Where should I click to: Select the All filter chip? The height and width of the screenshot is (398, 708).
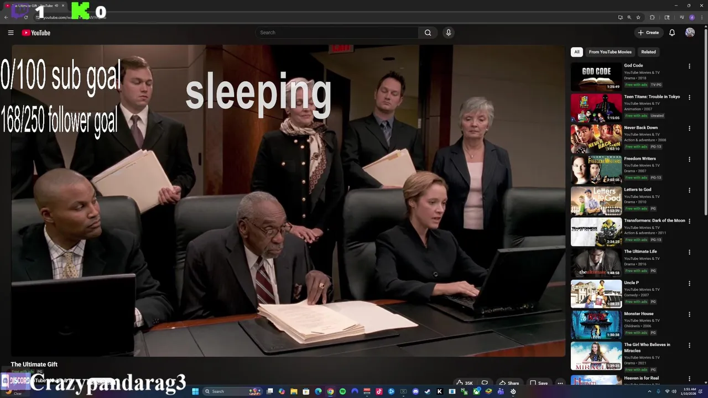pos(577,52)
